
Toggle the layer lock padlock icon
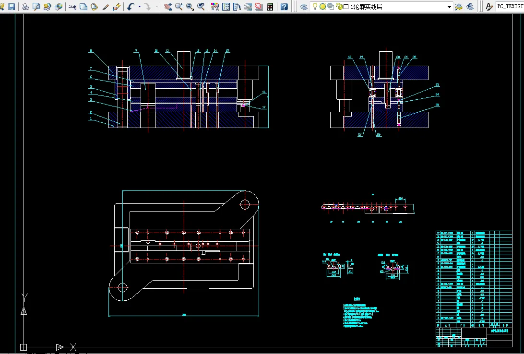[x=339, y=7]
